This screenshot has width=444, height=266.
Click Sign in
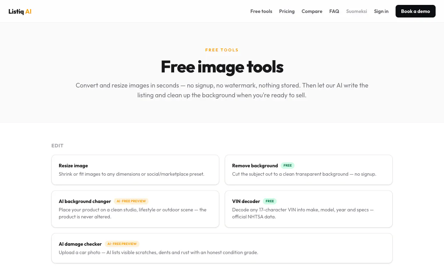[x=381, y=11]
